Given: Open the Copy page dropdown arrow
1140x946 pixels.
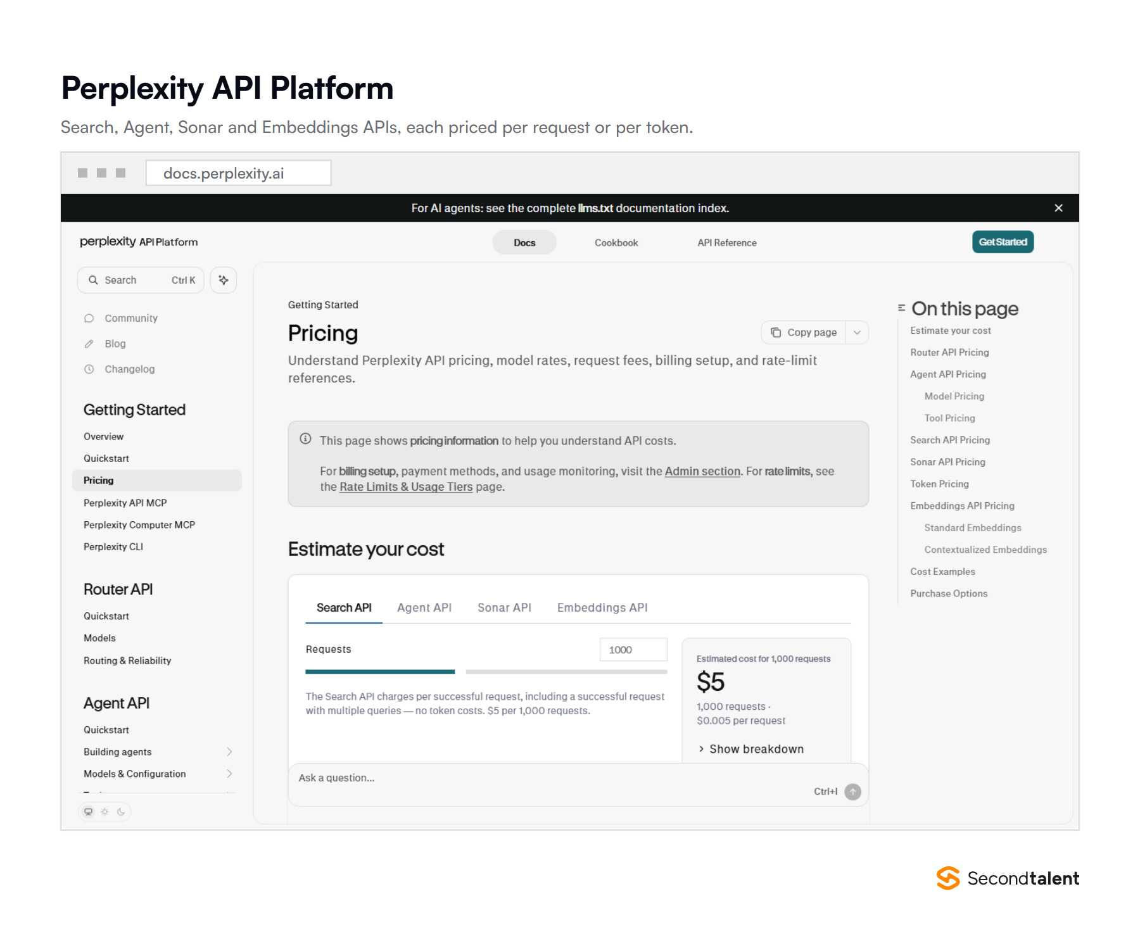Looking at the screenshot, I should 857,332.
